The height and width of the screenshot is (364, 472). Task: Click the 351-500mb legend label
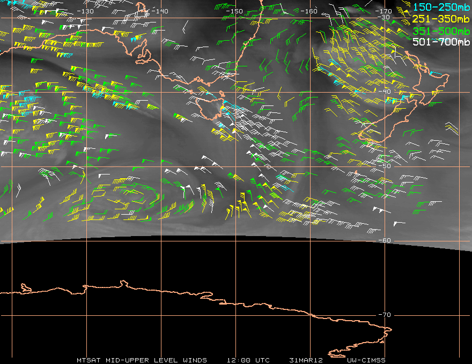pos(441,31)
